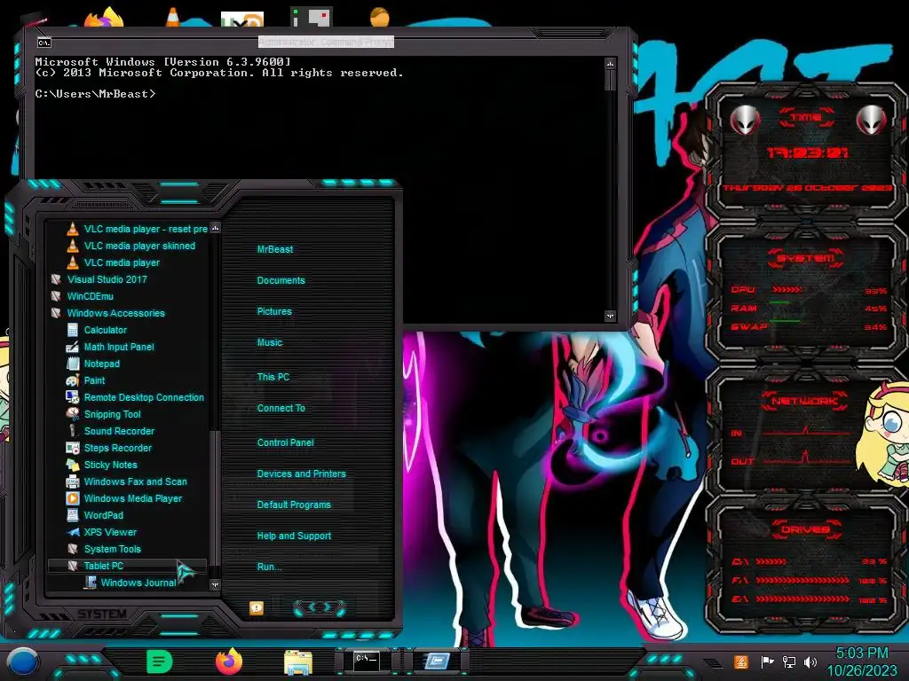Image resolution: width=909 pixels, height=681 pixels.
Task: Click the orange shutdown icon in Start menu
Action: (257, 607)
